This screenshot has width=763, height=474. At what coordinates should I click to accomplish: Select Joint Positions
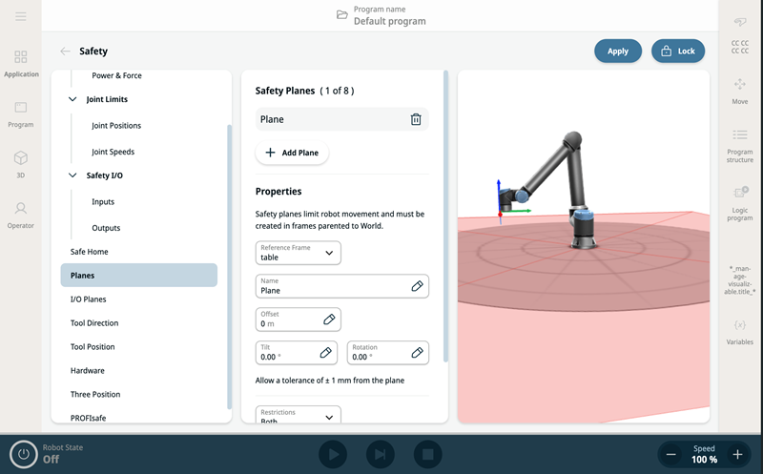coord(116,126)
